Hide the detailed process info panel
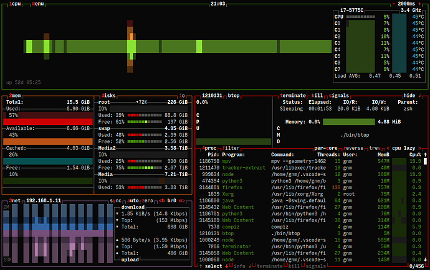430x270 pixels. click(409, 96)
